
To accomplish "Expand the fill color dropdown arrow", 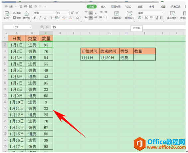I will click(x=67, y=18).
